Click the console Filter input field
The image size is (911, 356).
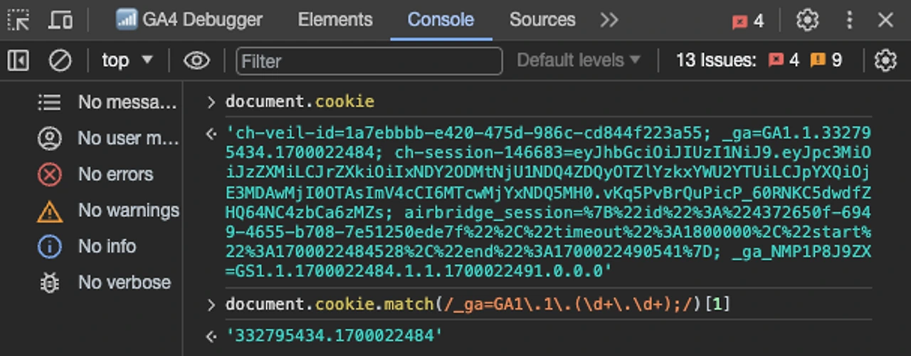[x=369, y=61]
